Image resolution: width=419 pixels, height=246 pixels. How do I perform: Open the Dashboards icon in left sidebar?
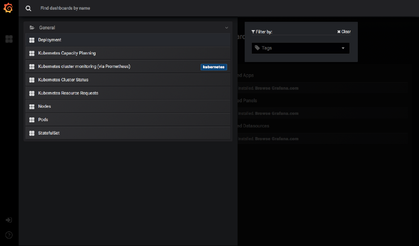pos(8,39)
